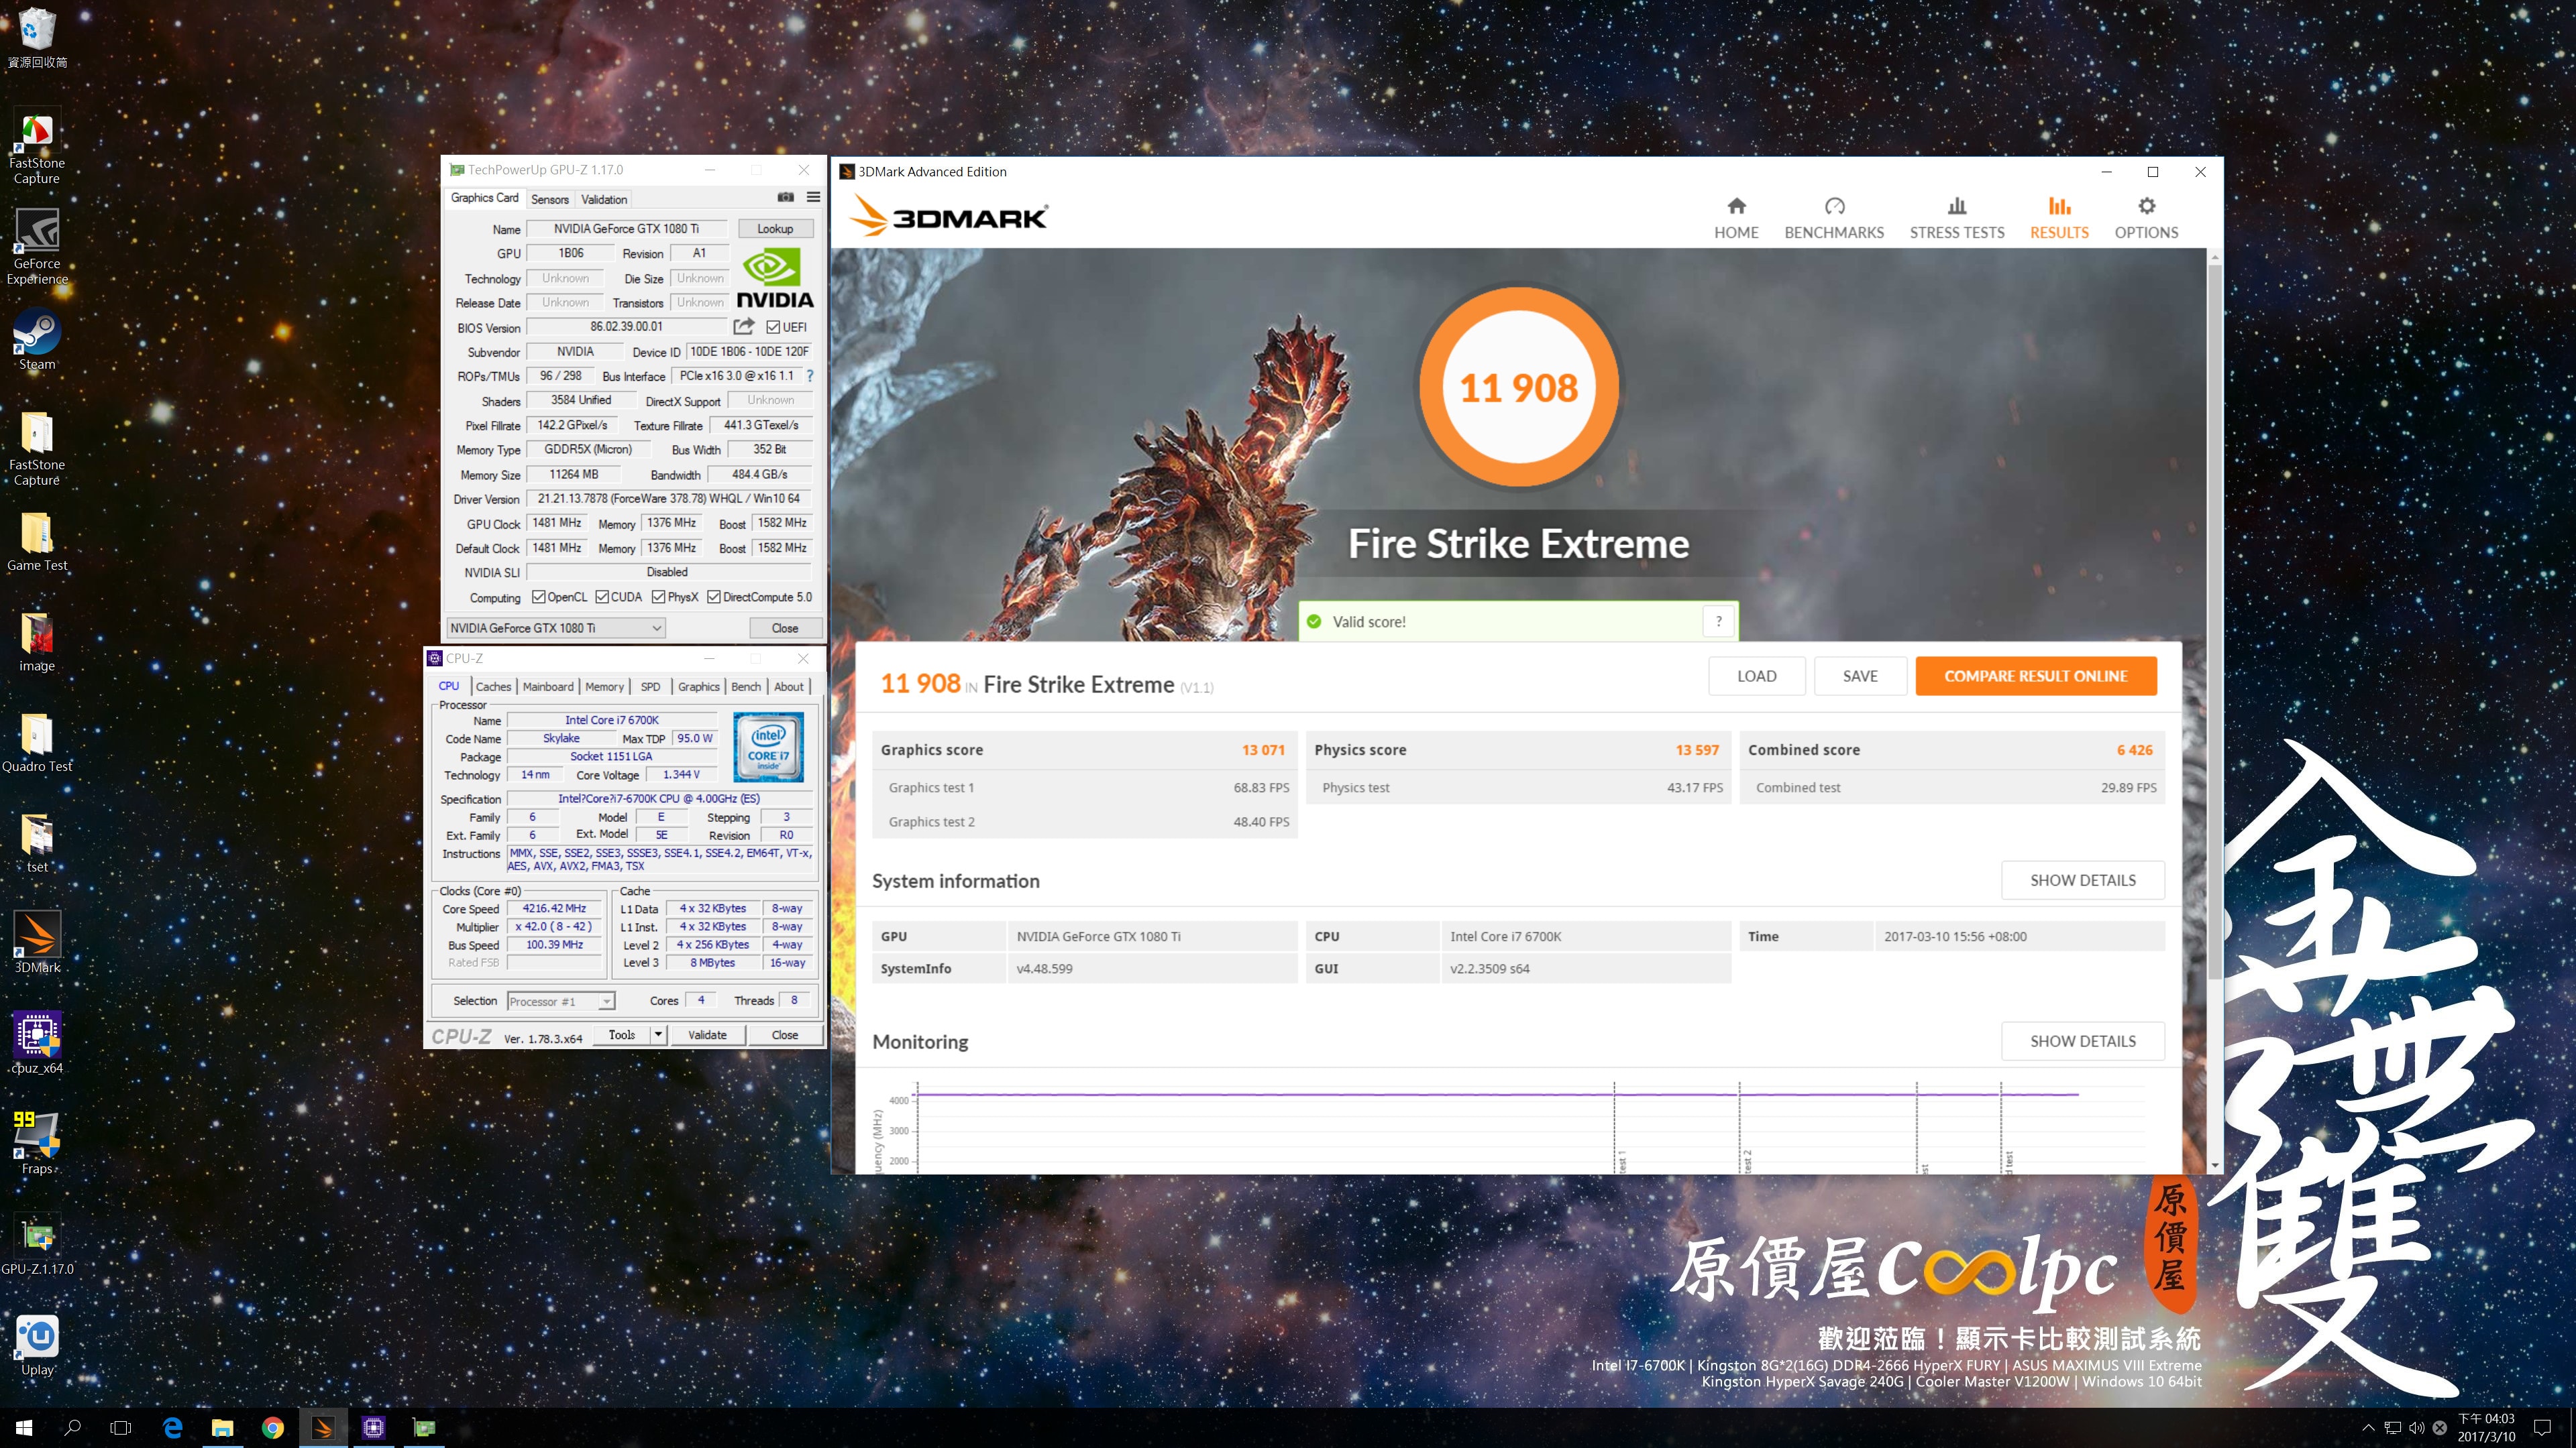Open the GPU-Z hamburger menu icon

click(x=813, y=197)
